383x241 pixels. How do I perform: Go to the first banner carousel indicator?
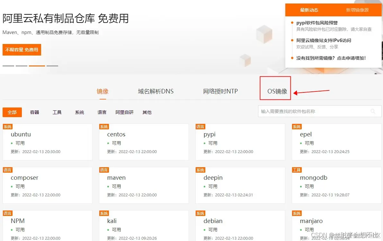pyautogui.click(x=8, y=65)
